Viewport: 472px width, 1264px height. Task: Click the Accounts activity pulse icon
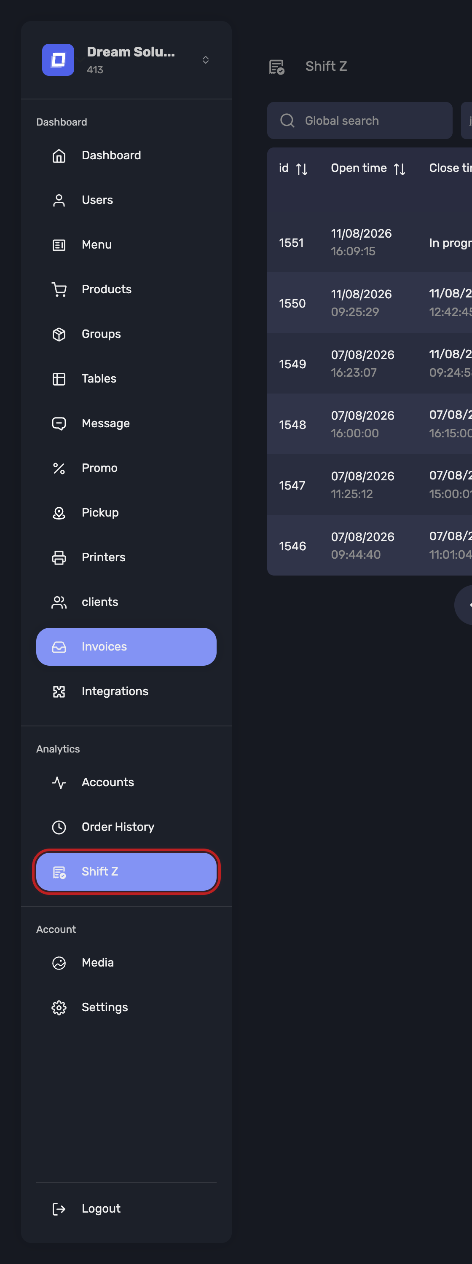tap(59, 782)
